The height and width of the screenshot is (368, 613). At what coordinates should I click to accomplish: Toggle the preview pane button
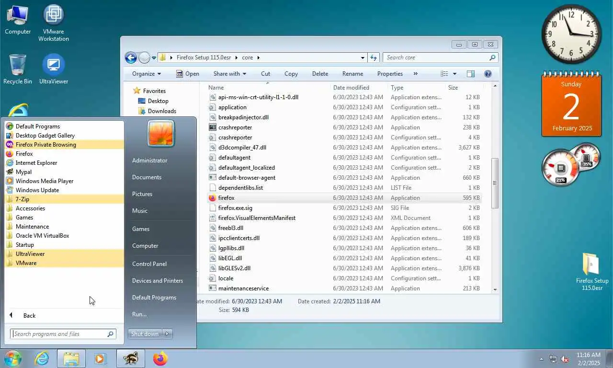pyautogui.click(x=471, y=74)
